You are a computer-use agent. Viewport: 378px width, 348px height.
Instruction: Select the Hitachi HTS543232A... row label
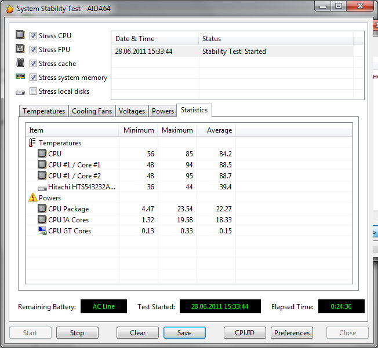pos(82,187)
